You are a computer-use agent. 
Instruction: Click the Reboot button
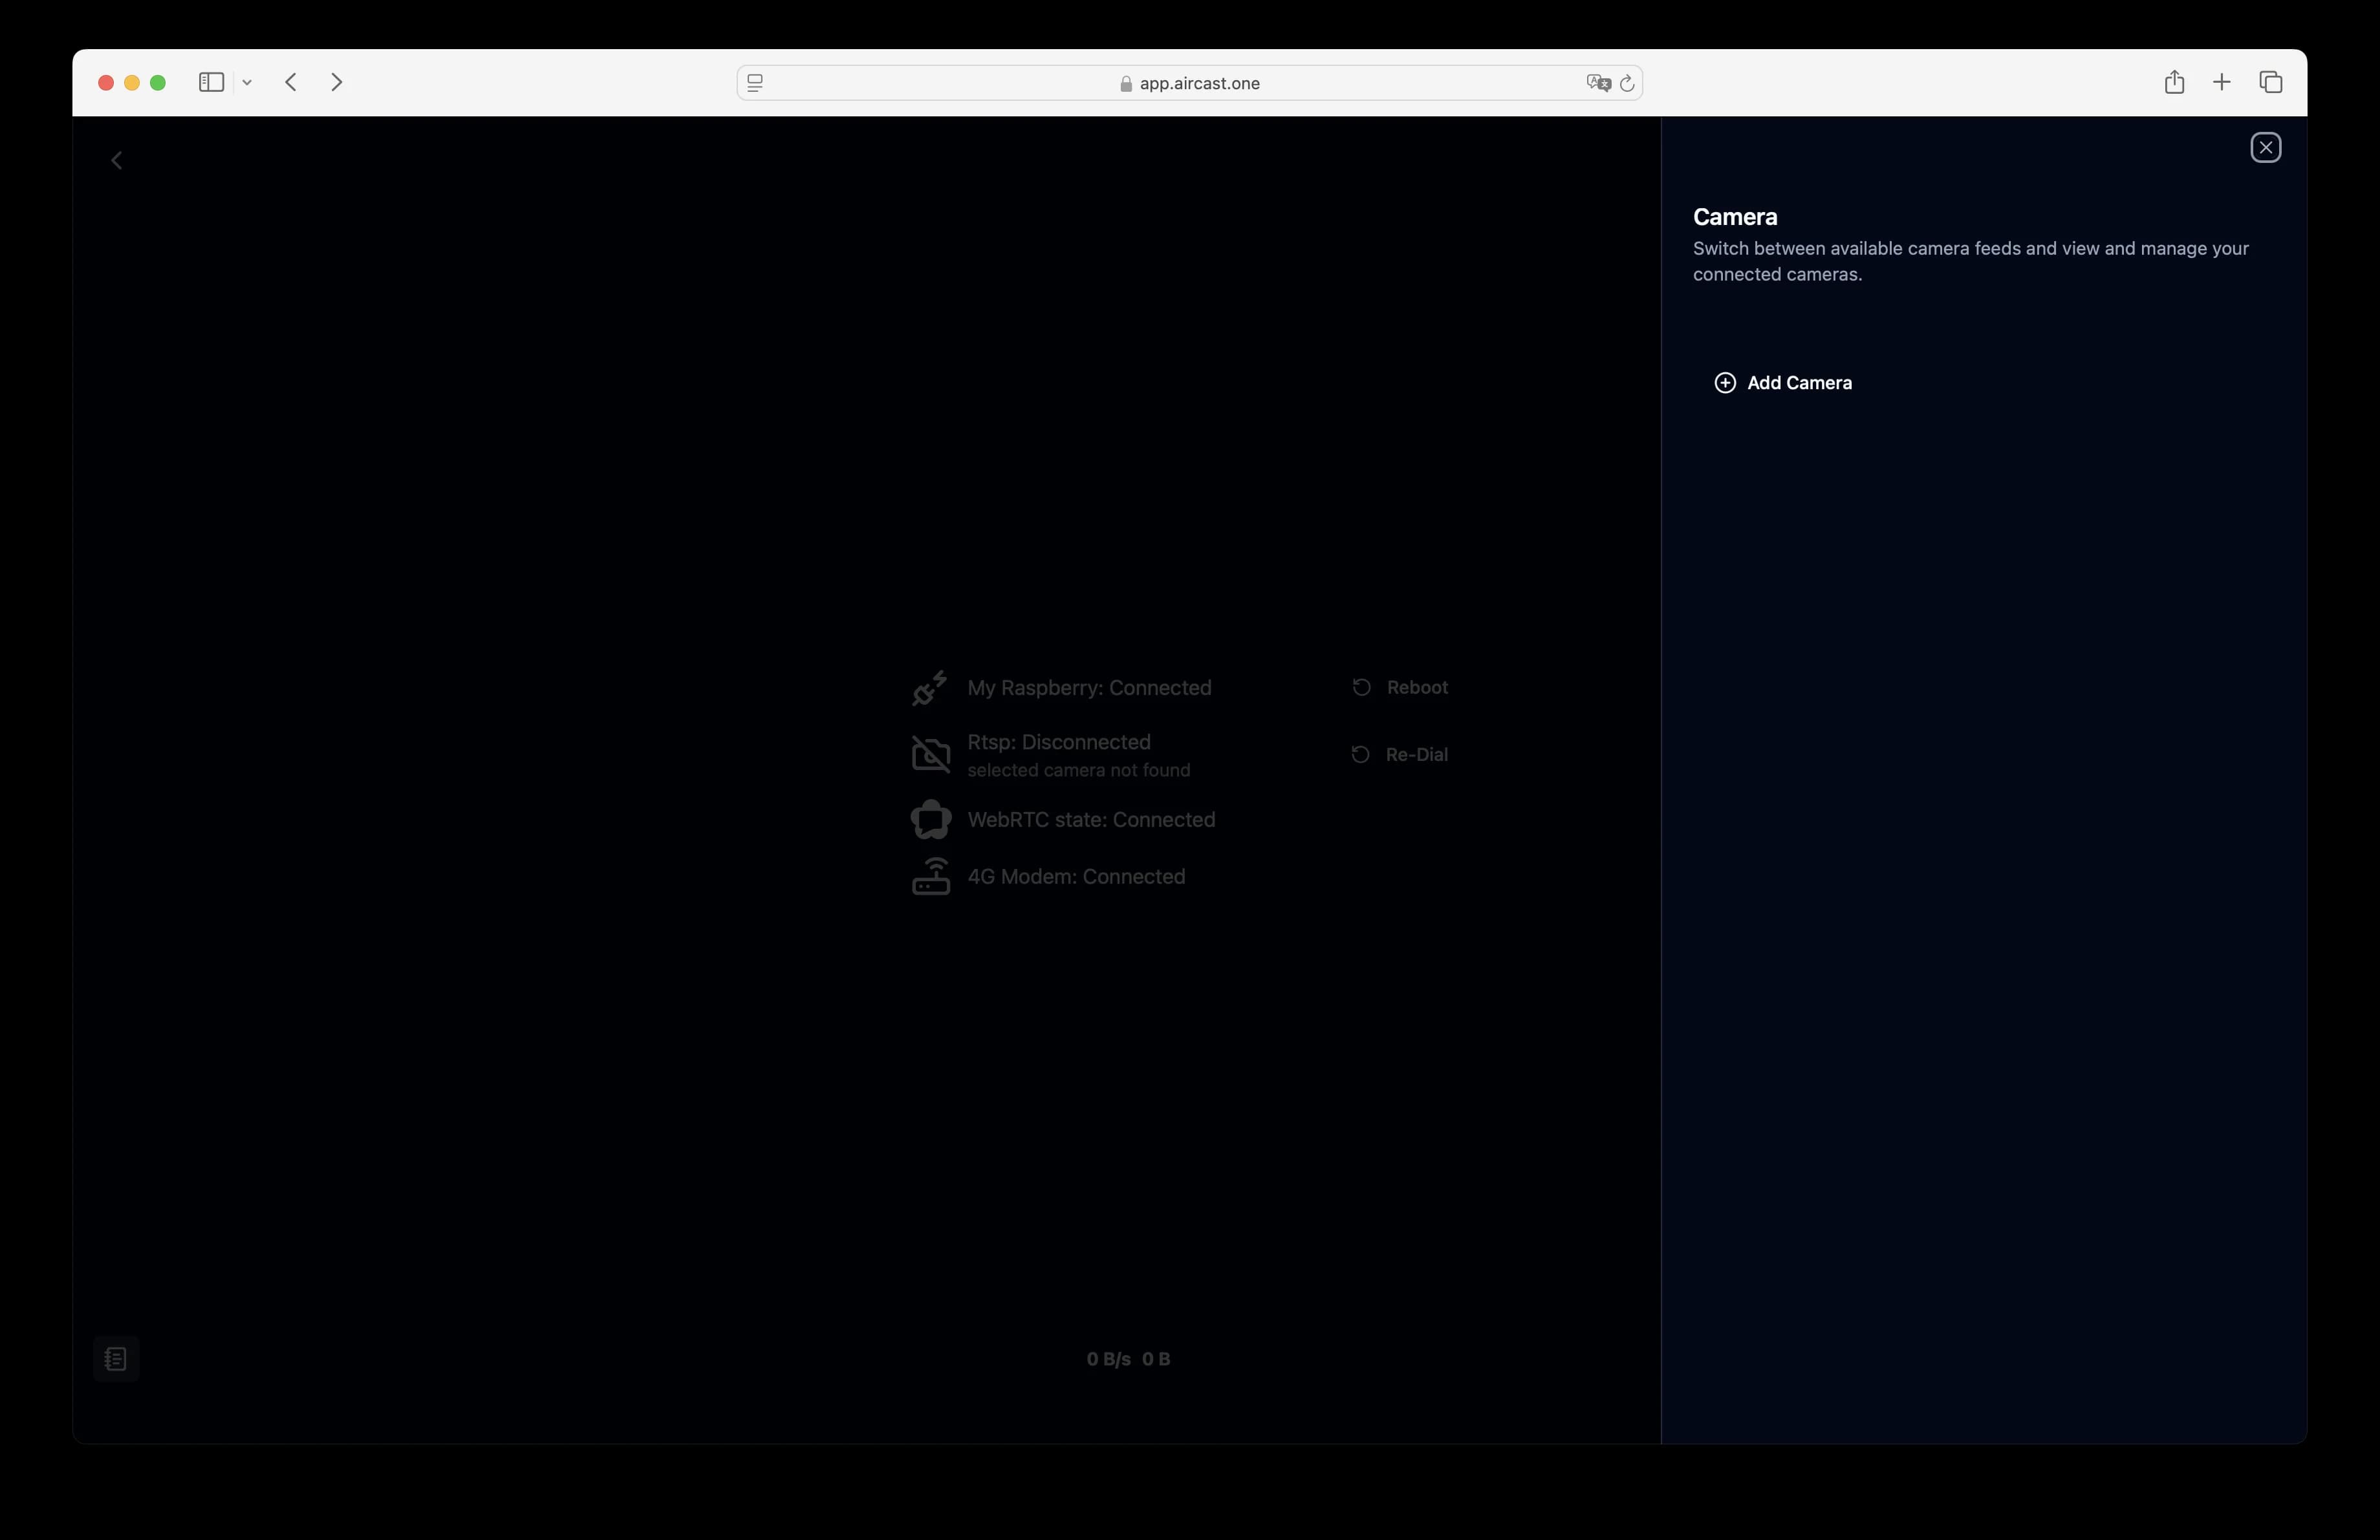[1418, 687]
